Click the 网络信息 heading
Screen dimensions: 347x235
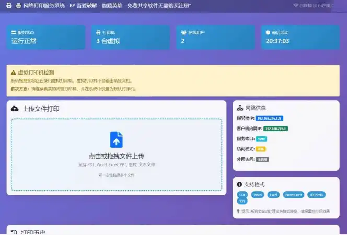coord(256,108)
